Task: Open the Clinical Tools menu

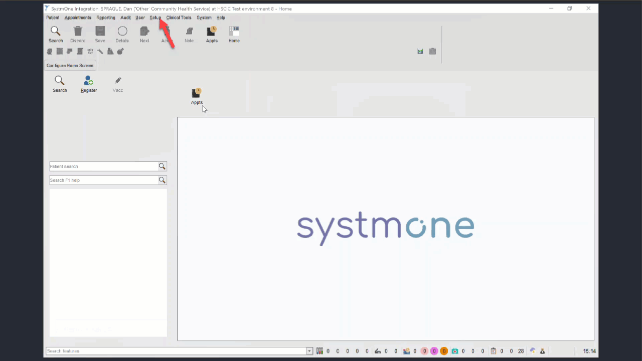Action: (179, 18)
